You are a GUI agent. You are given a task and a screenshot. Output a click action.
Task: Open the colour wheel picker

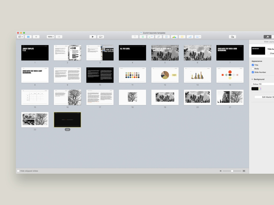[x=260, y=89]
